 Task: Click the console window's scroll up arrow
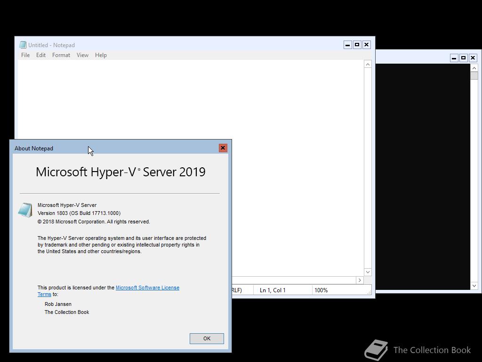tap(474, 68)
